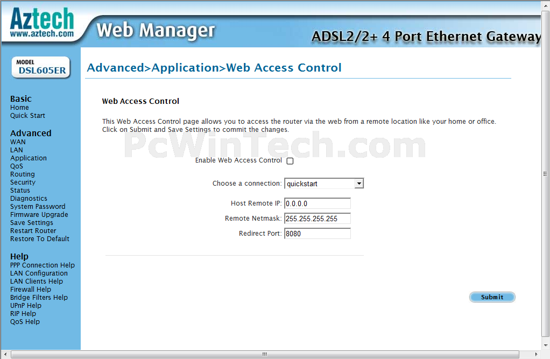Click the Aztech logo
550x359 pixels.
coord(42,23)
